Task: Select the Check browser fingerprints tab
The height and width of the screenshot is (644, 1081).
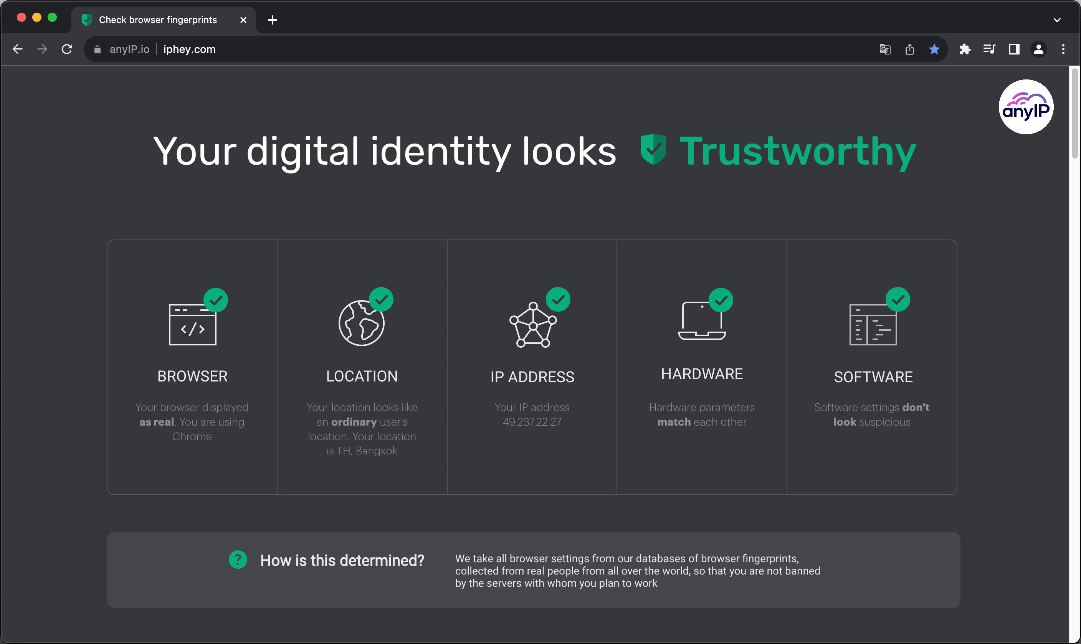Action: (x=158, y=20)
